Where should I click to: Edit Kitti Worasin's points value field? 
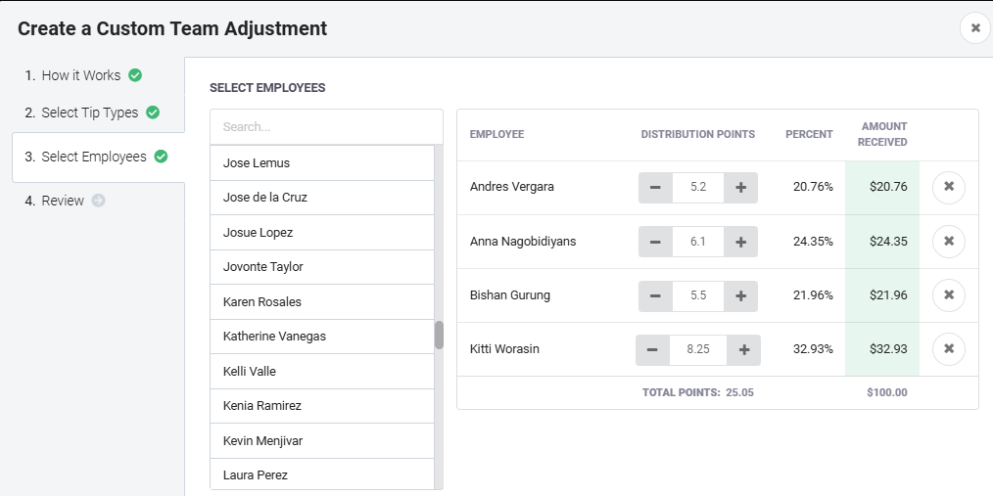pos(697,348)
